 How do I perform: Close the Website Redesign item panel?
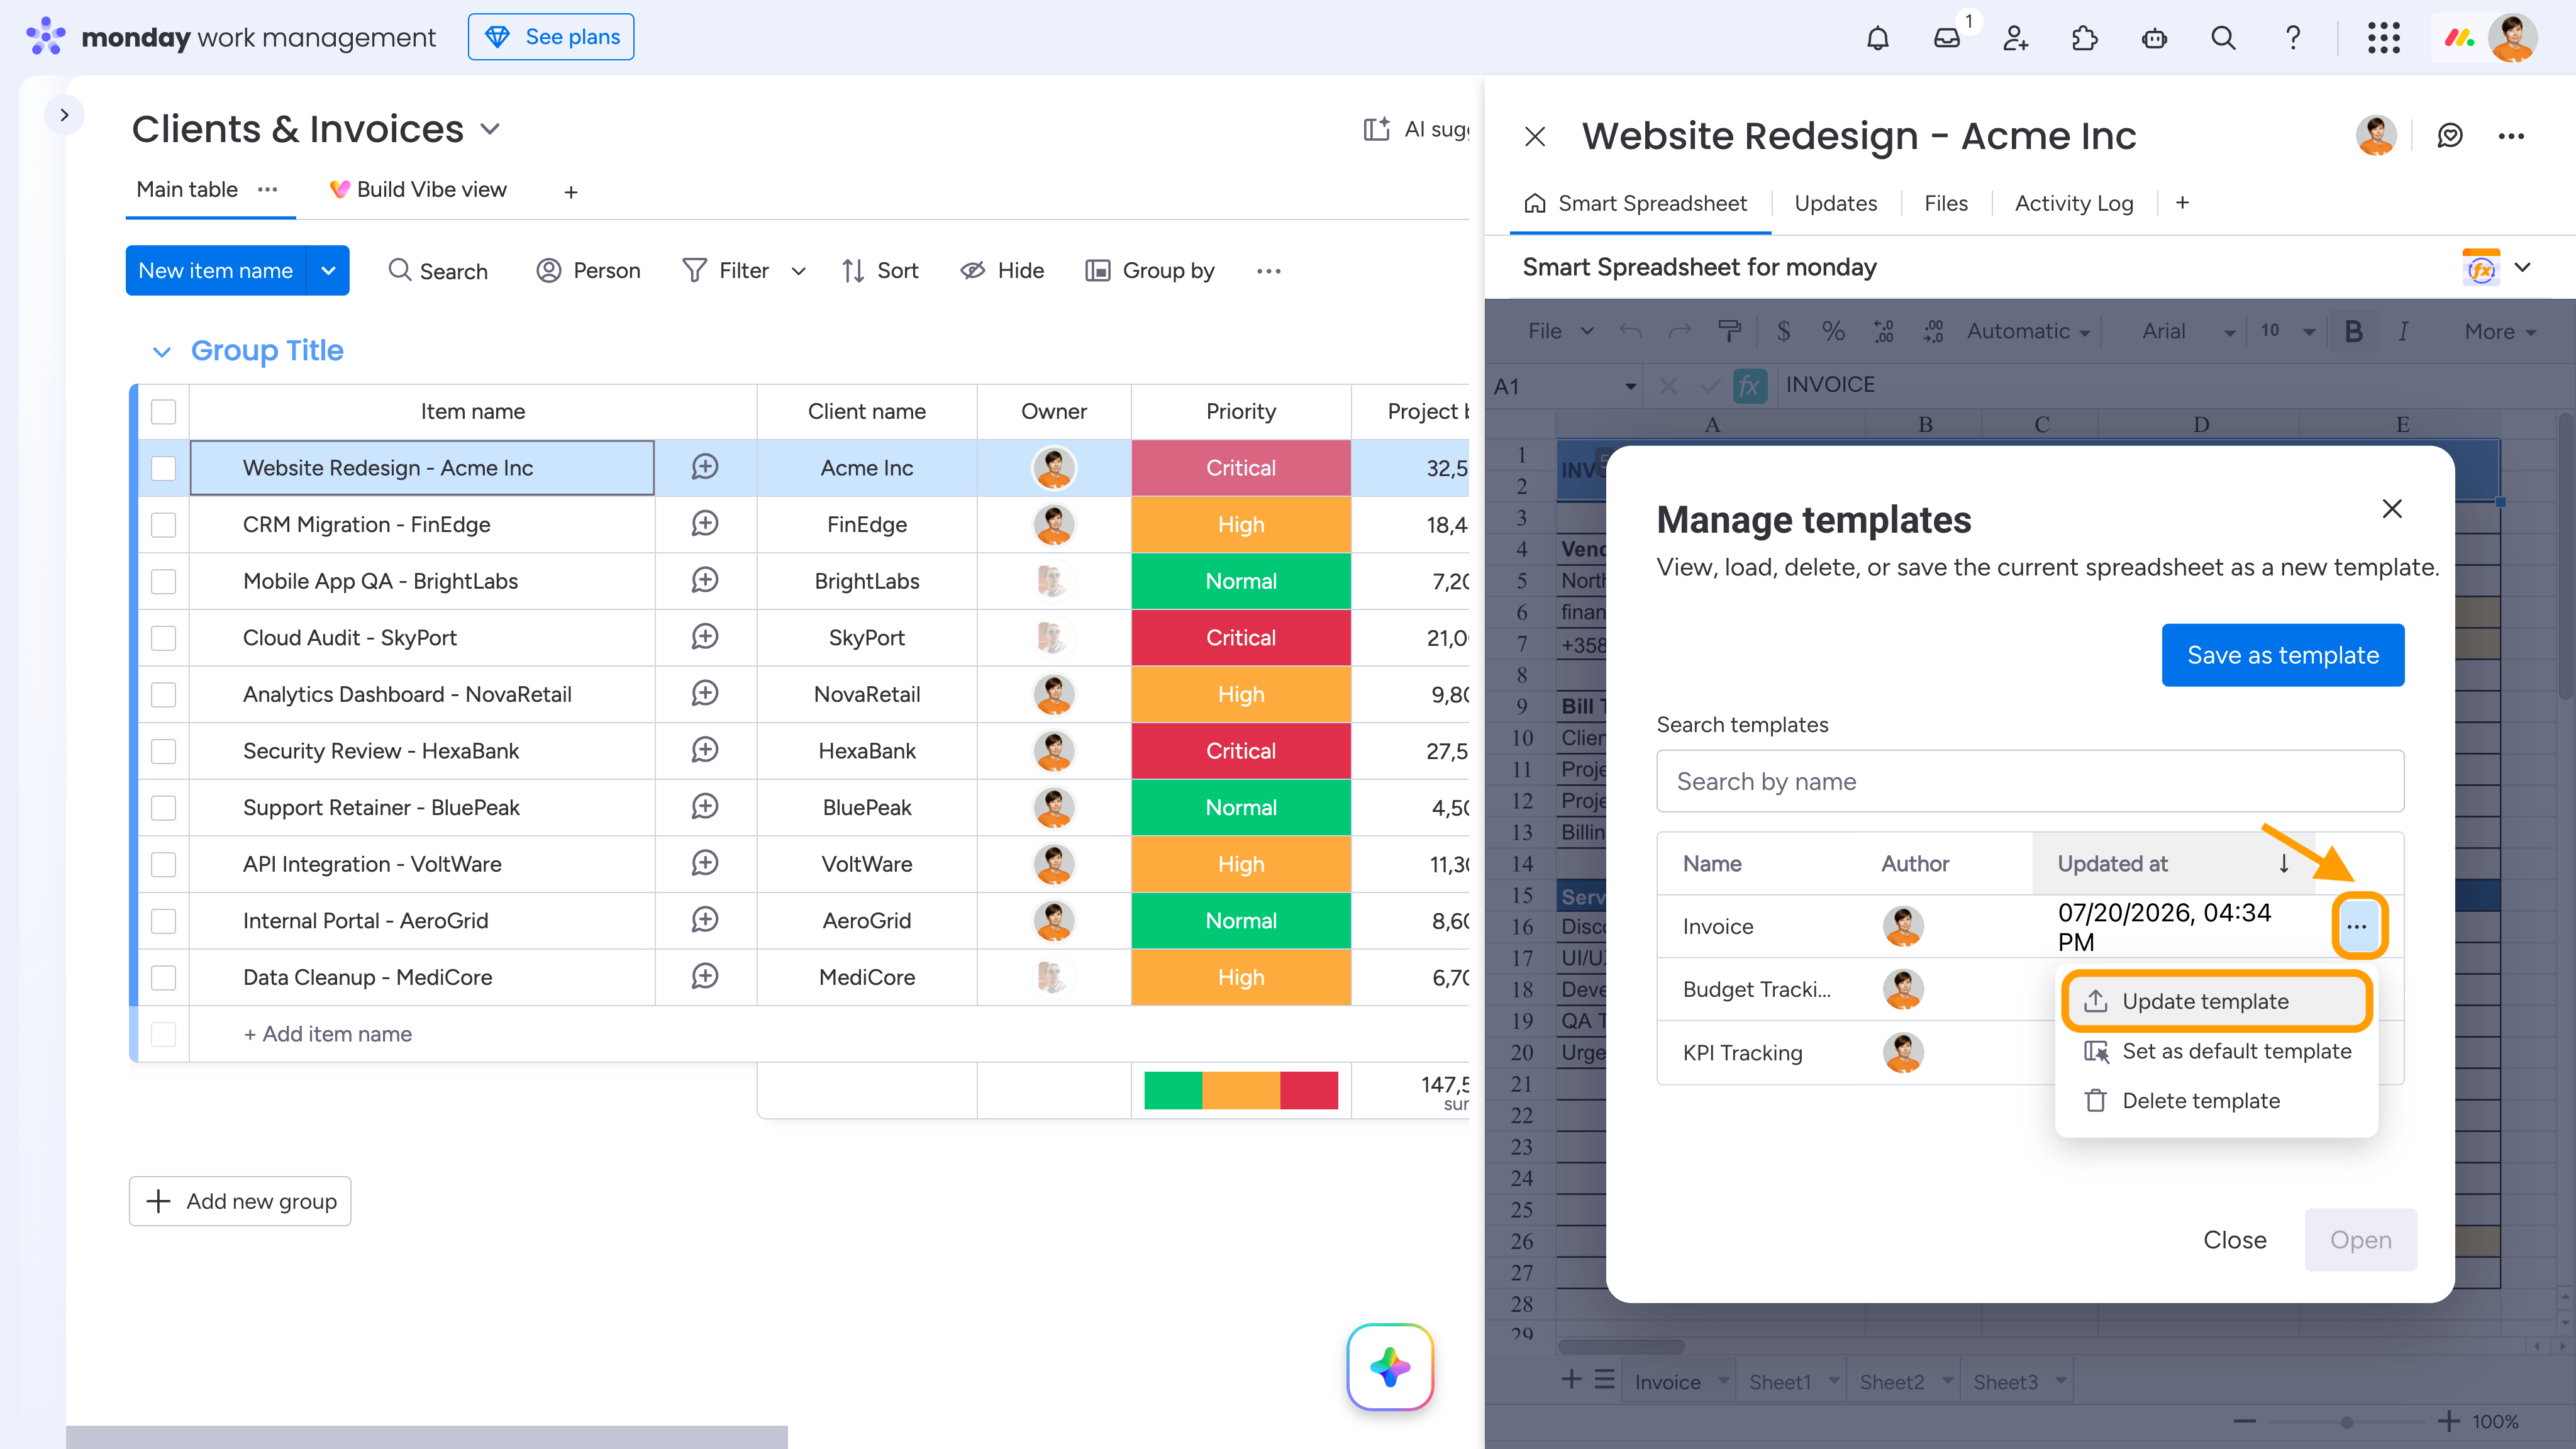(1535, 136)
